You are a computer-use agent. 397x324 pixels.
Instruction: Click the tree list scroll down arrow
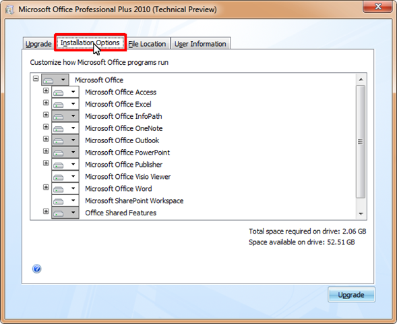click(361, 214)
